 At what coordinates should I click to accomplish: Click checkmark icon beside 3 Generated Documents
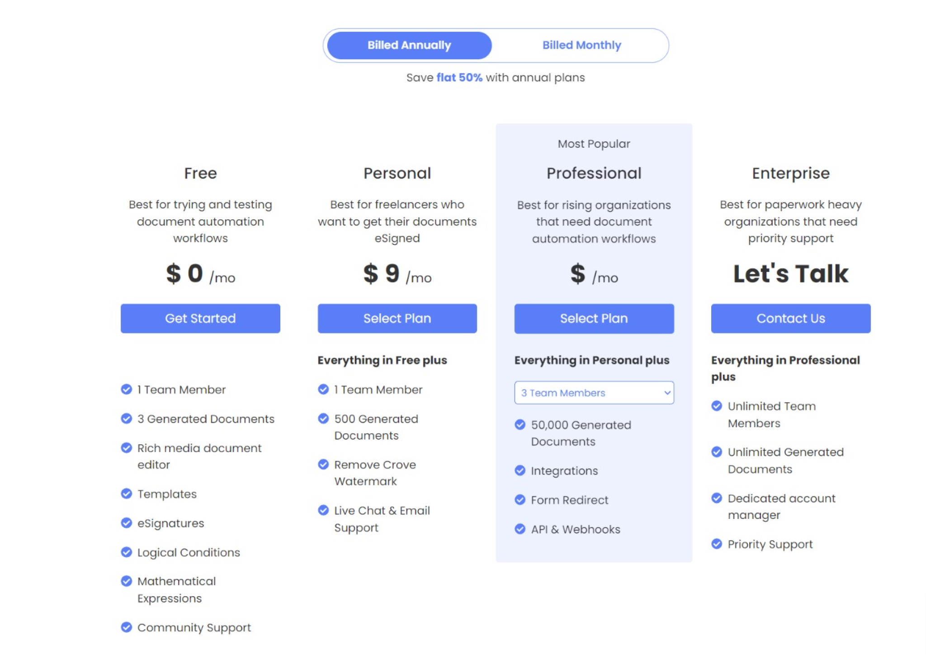(126, 419)
